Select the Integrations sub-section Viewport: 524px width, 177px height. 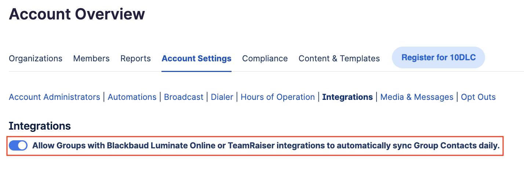[347, 97]
